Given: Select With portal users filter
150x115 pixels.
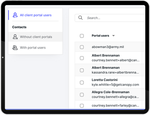Looking at the screenshot, I should coord(35,48).
